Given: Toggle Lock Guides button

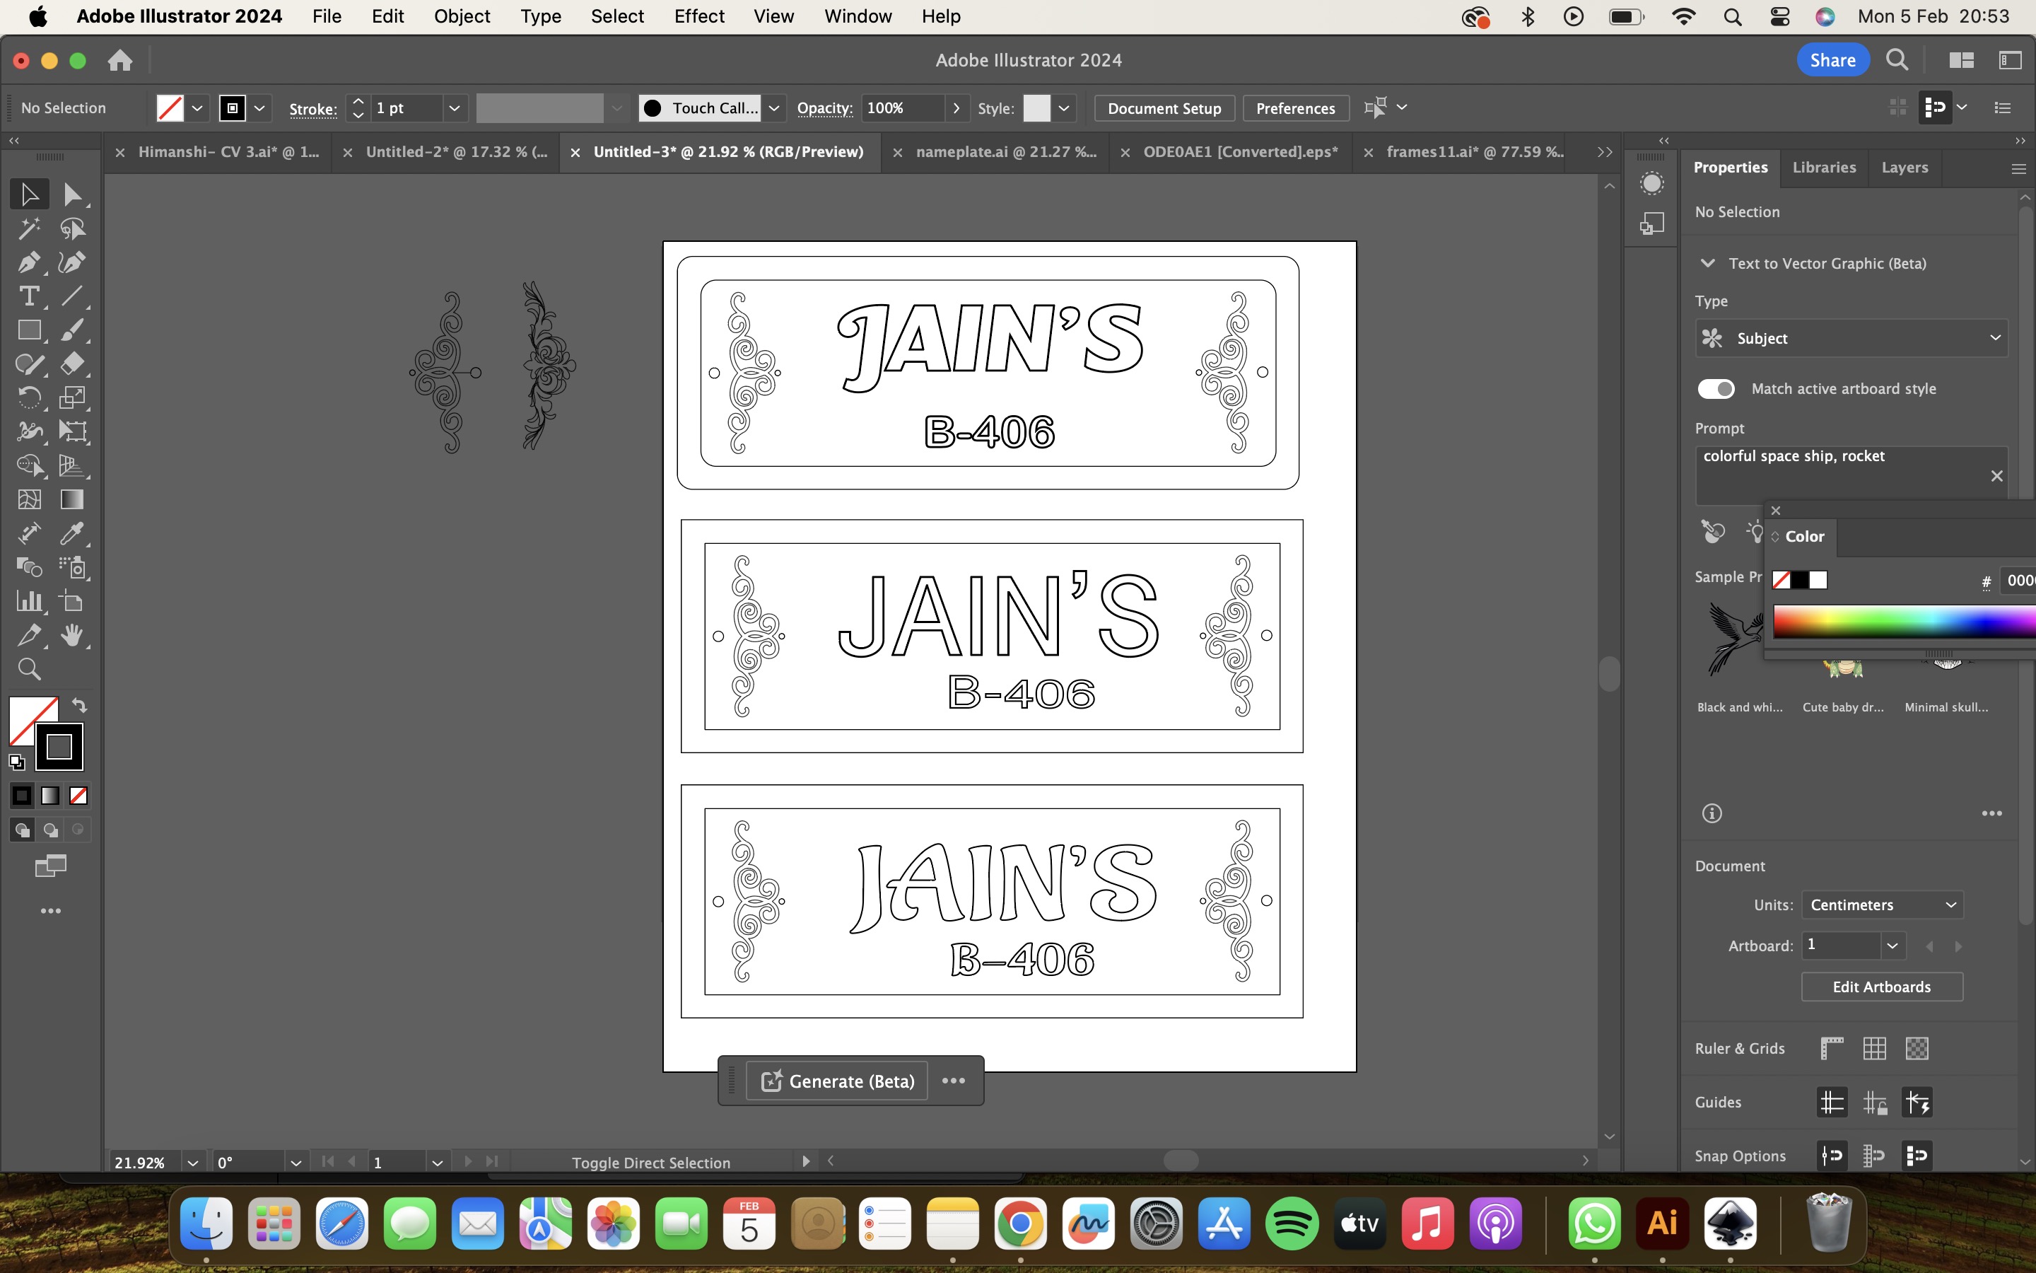Looking at the screenshot, I should coord(1875,1102).
